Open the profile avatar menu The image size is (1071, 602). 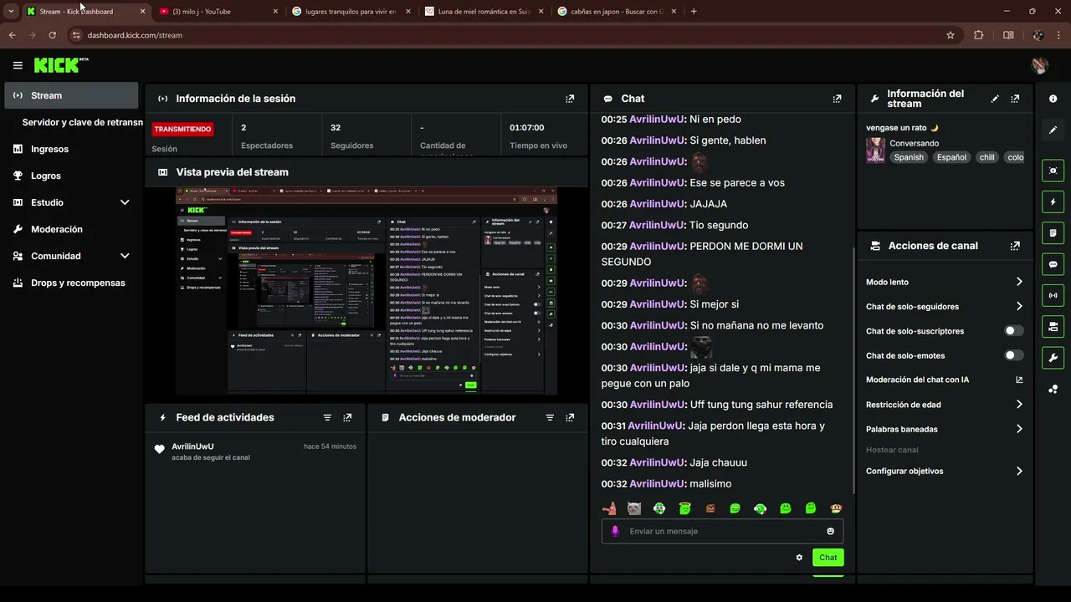[x=1040, y=65]
